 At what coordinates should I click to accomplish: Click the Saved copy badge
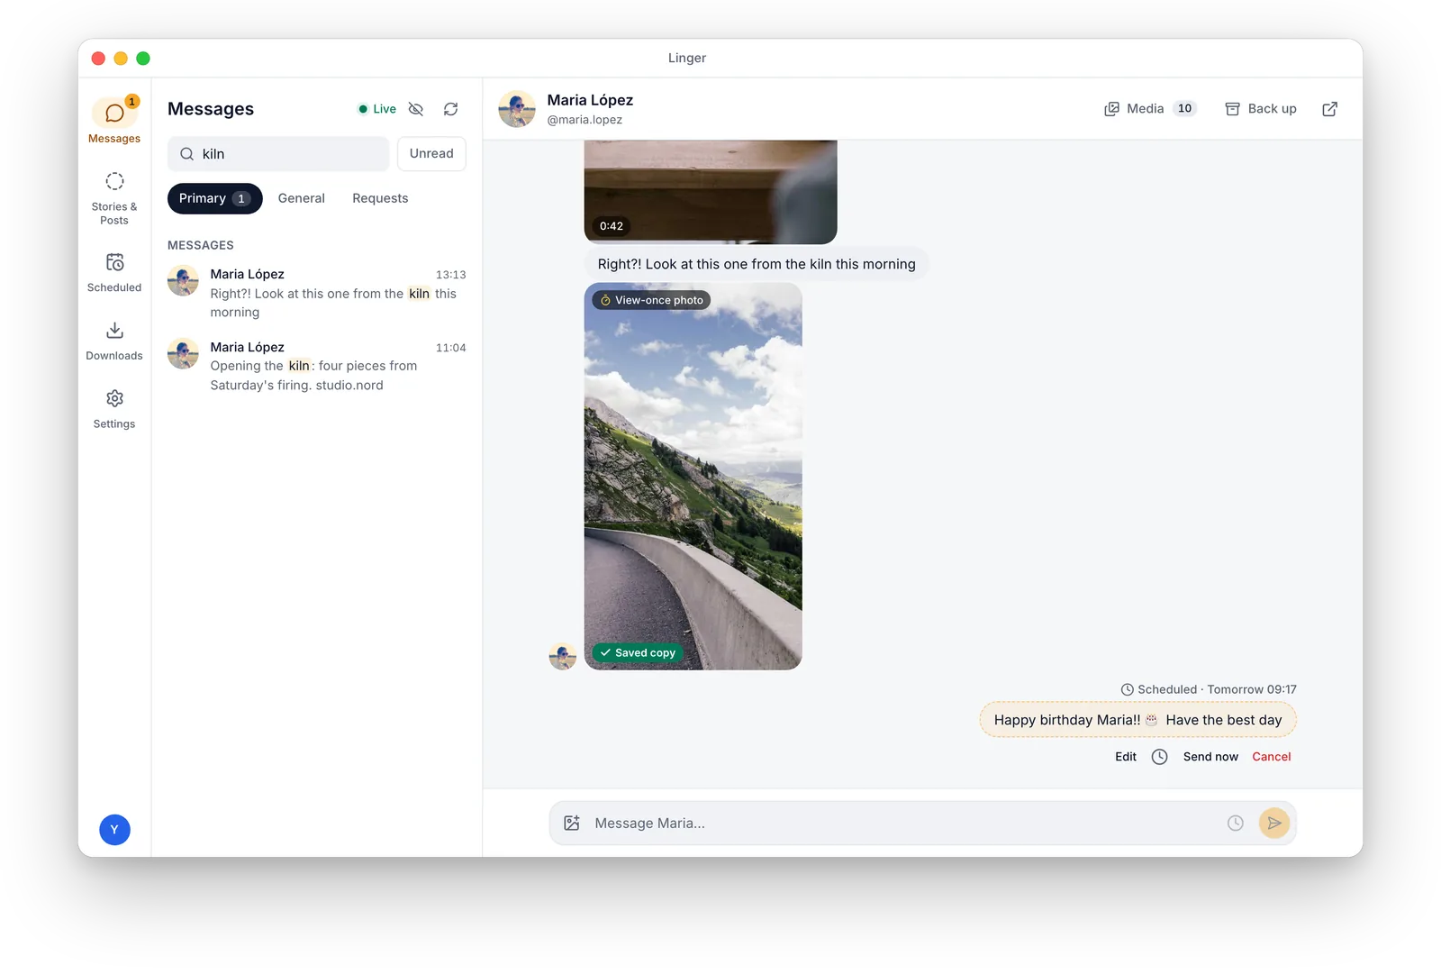pos(638,653)
